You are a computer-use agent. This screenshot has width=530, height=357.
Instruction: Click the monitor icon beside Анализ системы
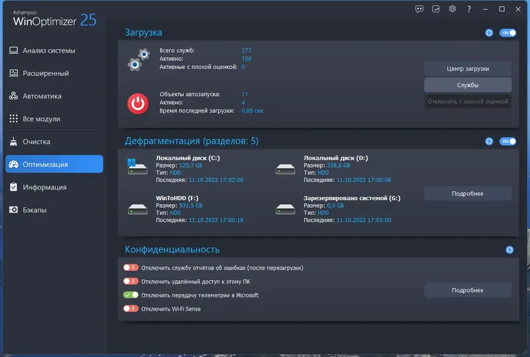coord(13,50)
